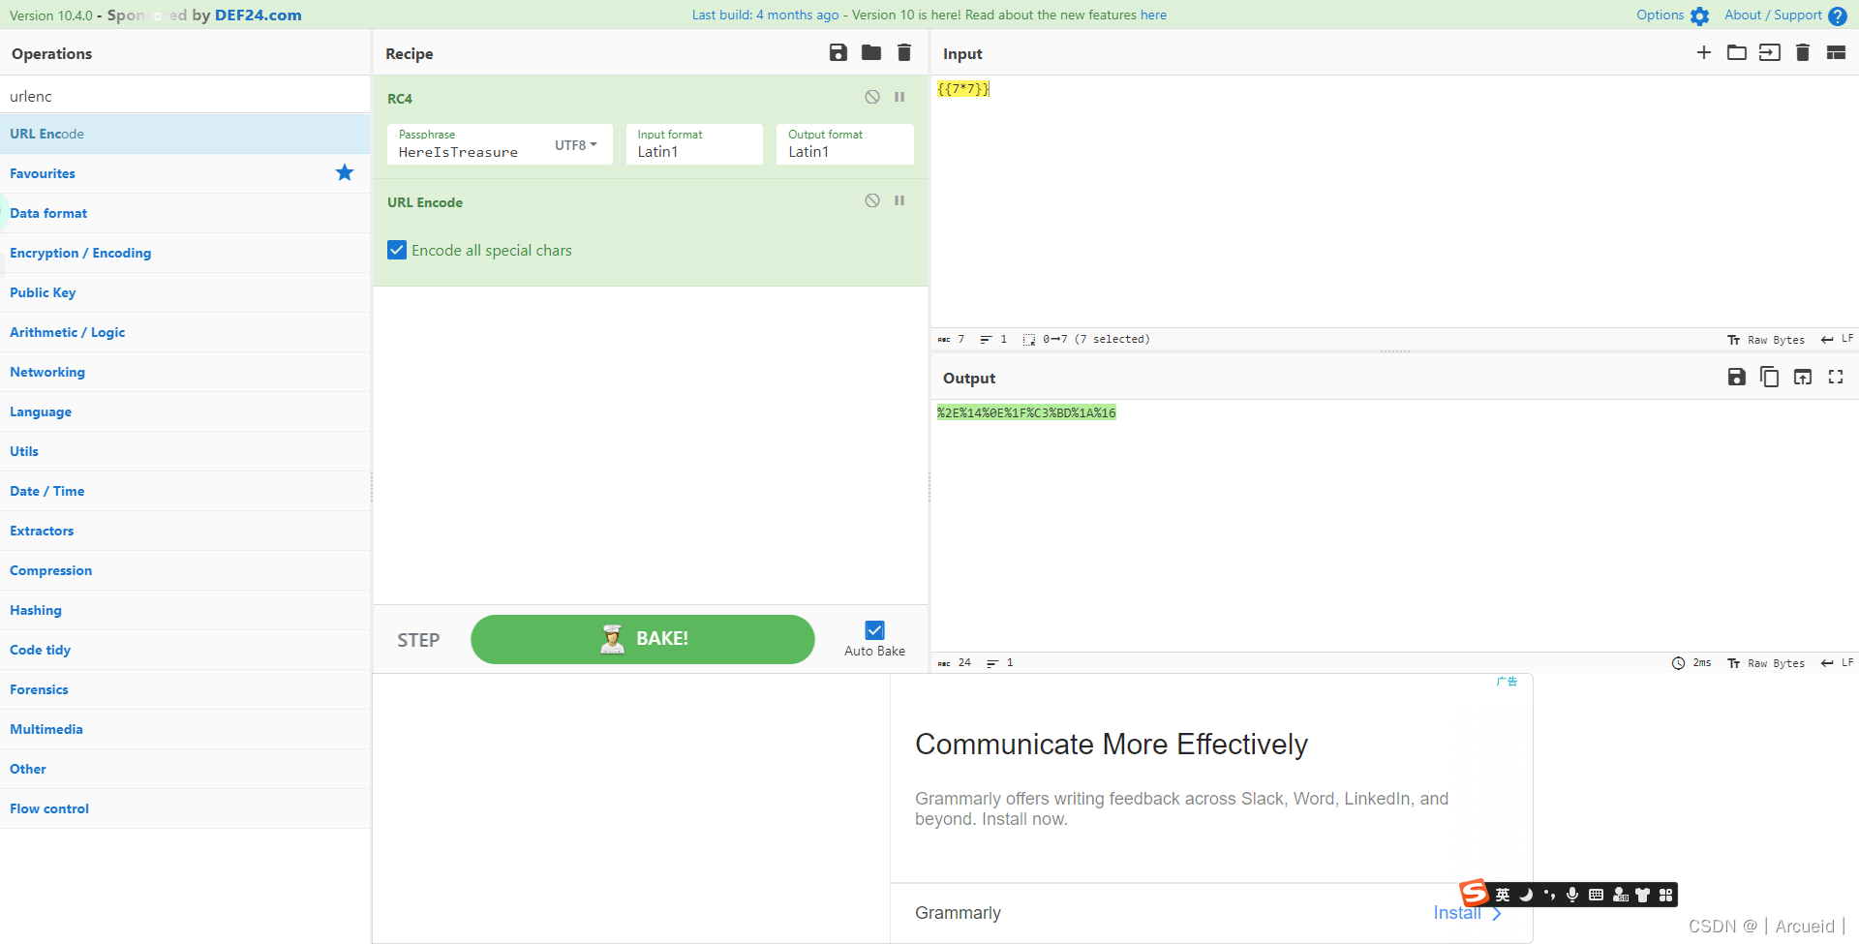Expand the Flow control category
Viewport: 1859px width, 944px height.
tap(185, 808)
